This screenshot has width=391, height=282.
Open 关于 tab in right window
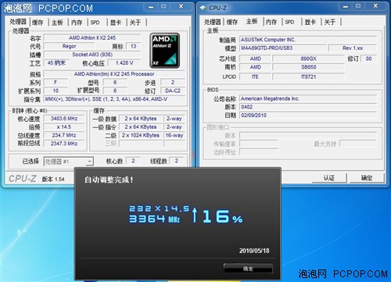tap(330, 22)
